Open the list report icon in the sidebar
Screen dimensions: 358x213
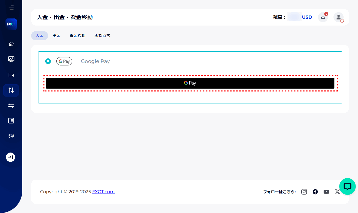[11, 121]
